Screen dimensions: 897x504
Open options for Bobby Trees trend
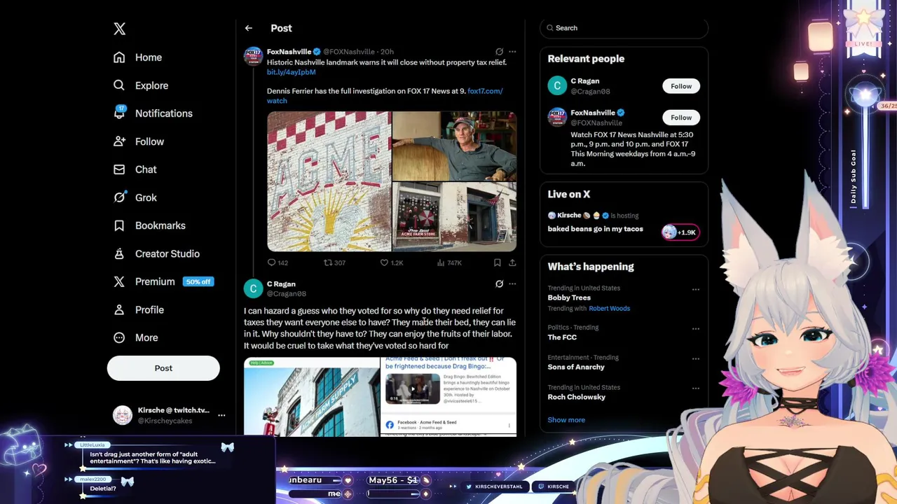pos(696,289)
